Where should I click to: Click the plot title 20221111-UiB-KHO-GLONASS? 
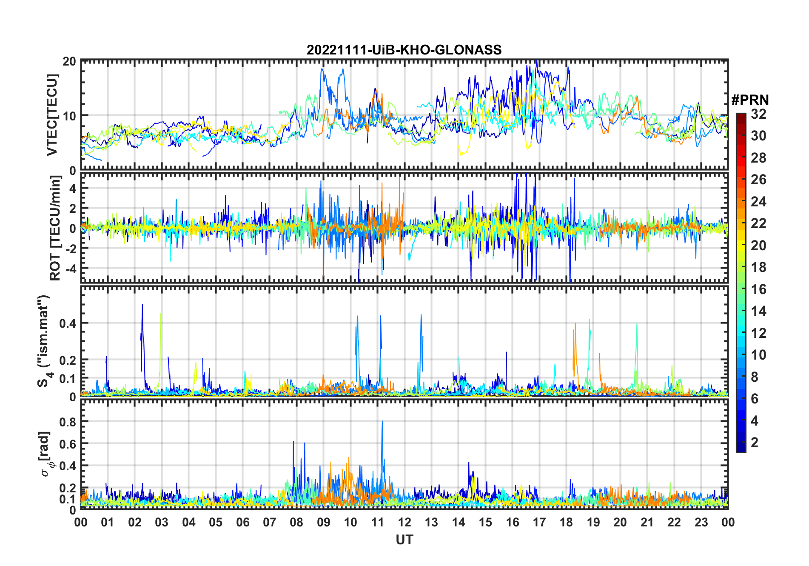coord(404,50)
